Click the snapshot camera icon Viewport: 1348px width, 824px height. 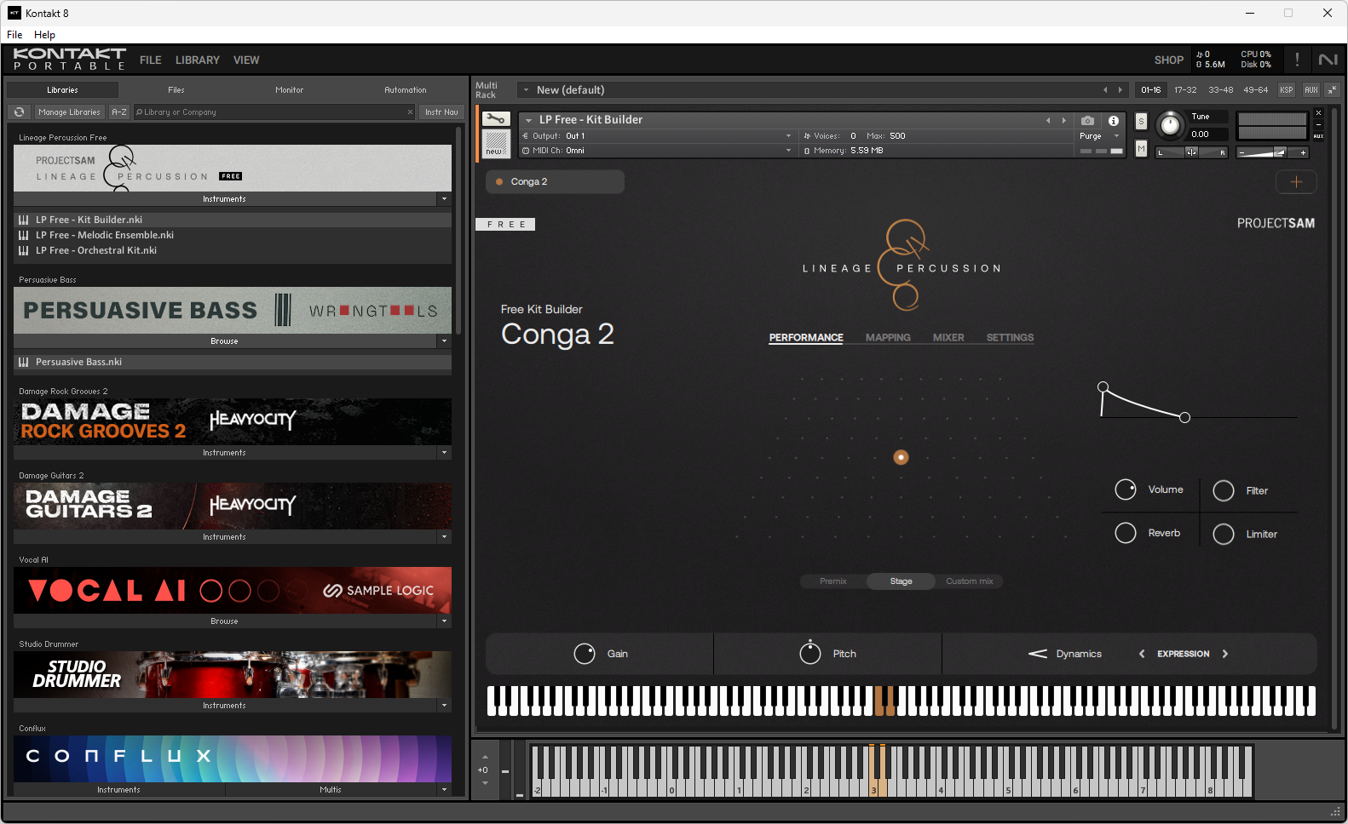click(x=1087, y=121)
